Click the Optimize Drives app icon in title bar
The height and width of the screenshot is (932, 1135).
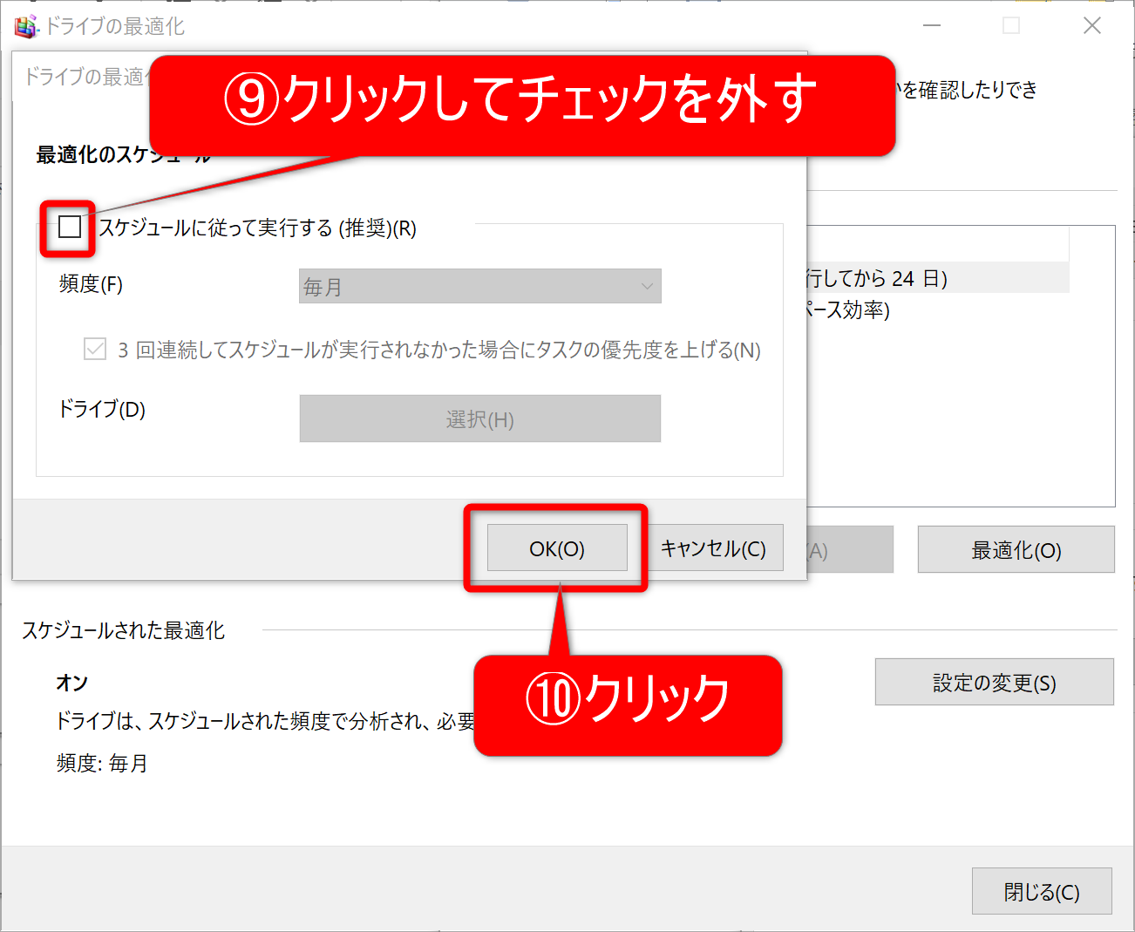click(25, 26)
